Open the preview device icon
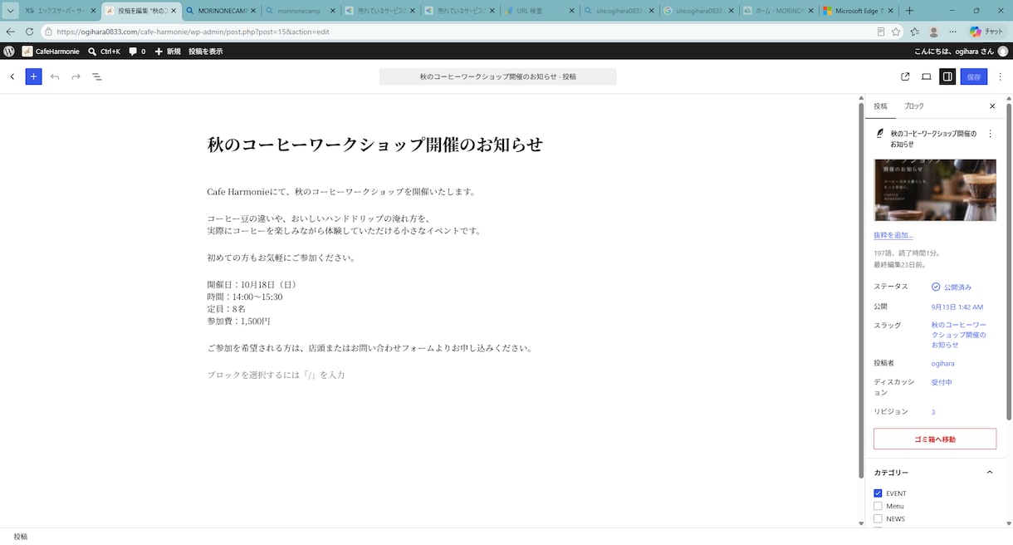 [927, 76]
